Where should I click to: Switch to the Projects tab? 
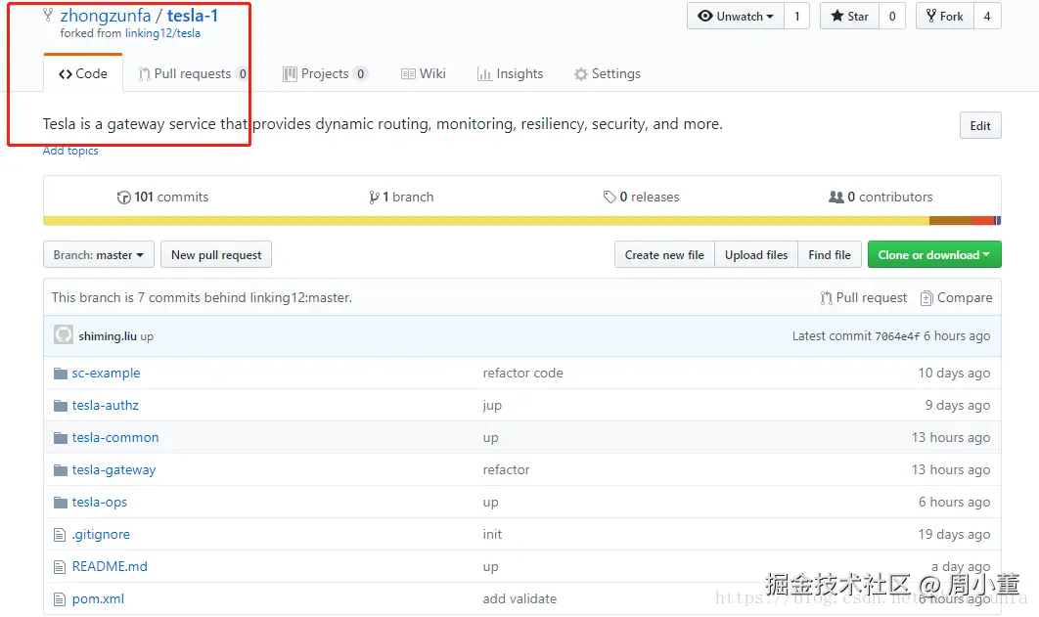pos(325,73)
